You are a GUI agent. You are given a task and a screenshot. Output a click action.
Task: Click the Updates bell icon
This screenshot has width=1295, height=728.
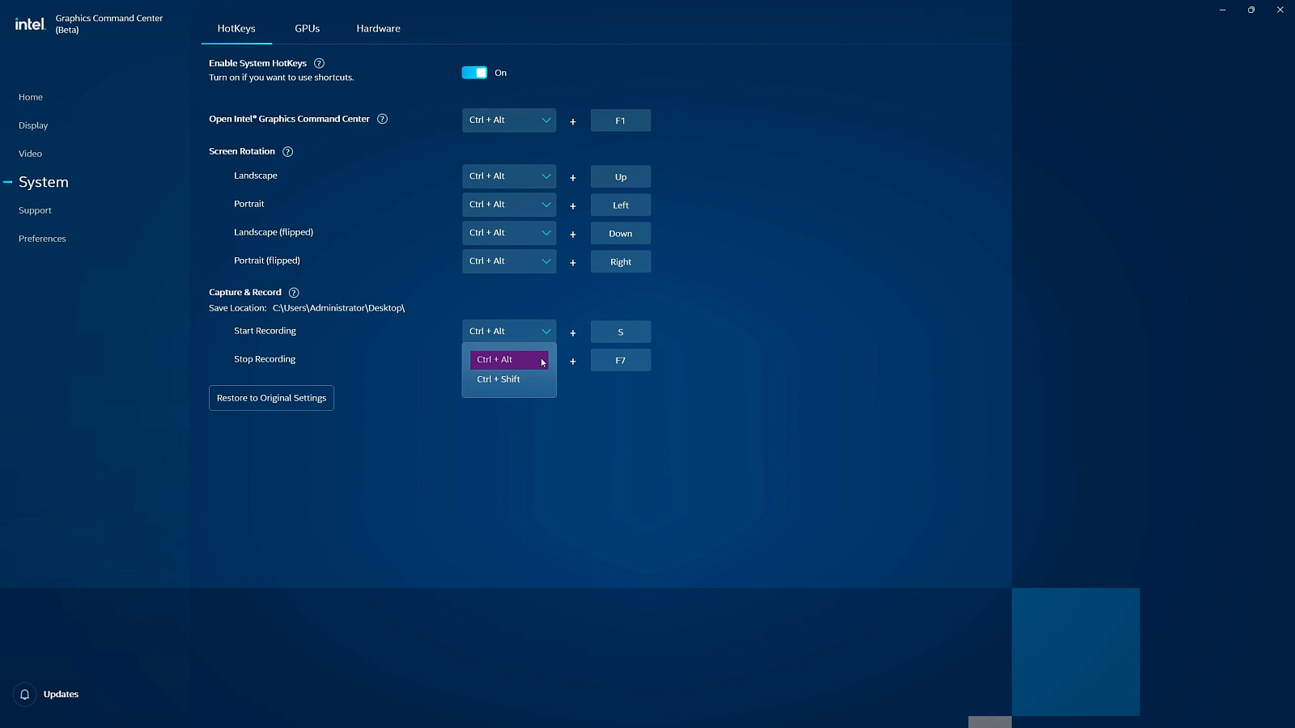coord(25,695)
